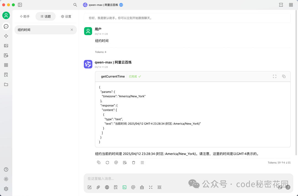Click the 已完成 status label

click(x=135, y=77)
